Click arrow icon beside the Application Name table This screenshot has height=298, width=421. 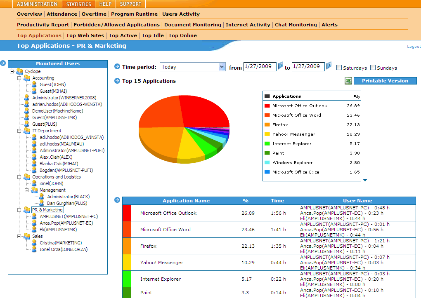(x=117, y=200)
